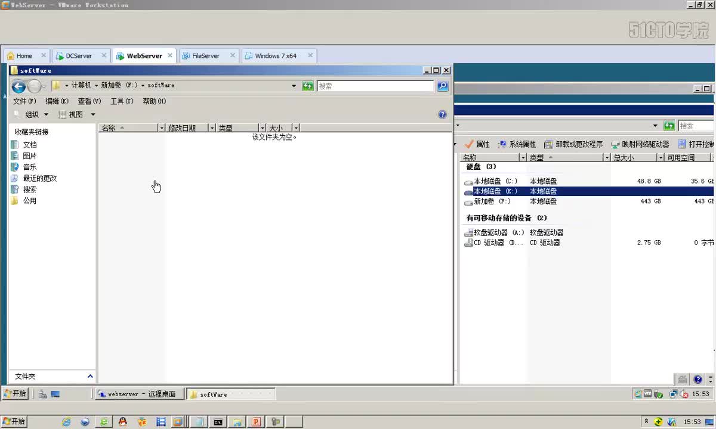Open 最近的更改 in favorite links

tap(34, 178)
